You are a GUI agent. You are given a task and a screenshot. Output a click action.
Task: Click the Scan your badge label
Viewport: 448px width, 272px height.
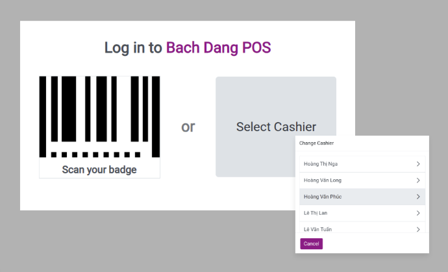coord(99,170)
